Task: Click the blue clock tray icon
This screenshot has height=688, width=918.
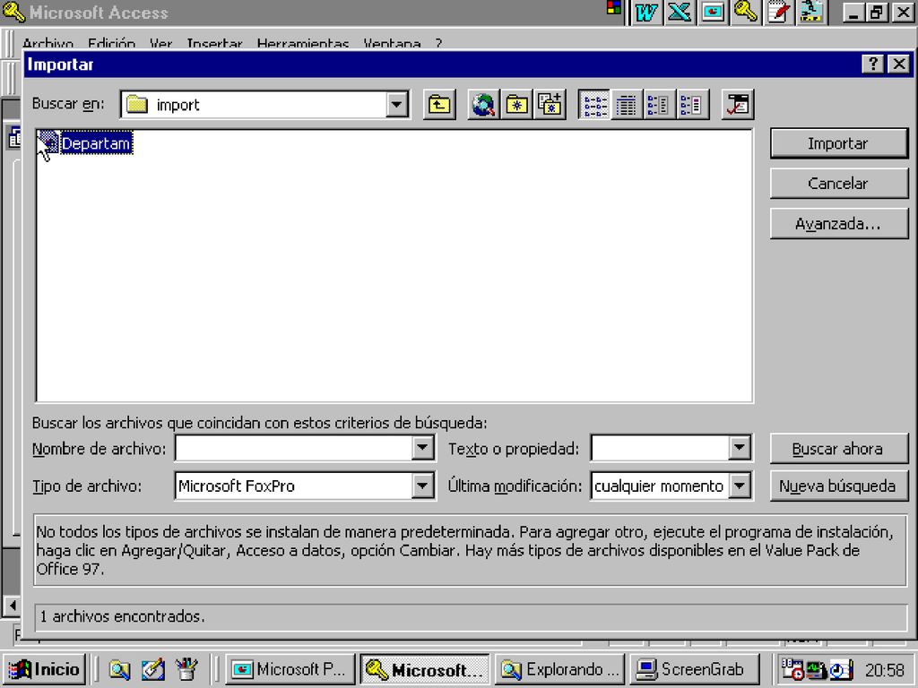Action: [841, 670]
